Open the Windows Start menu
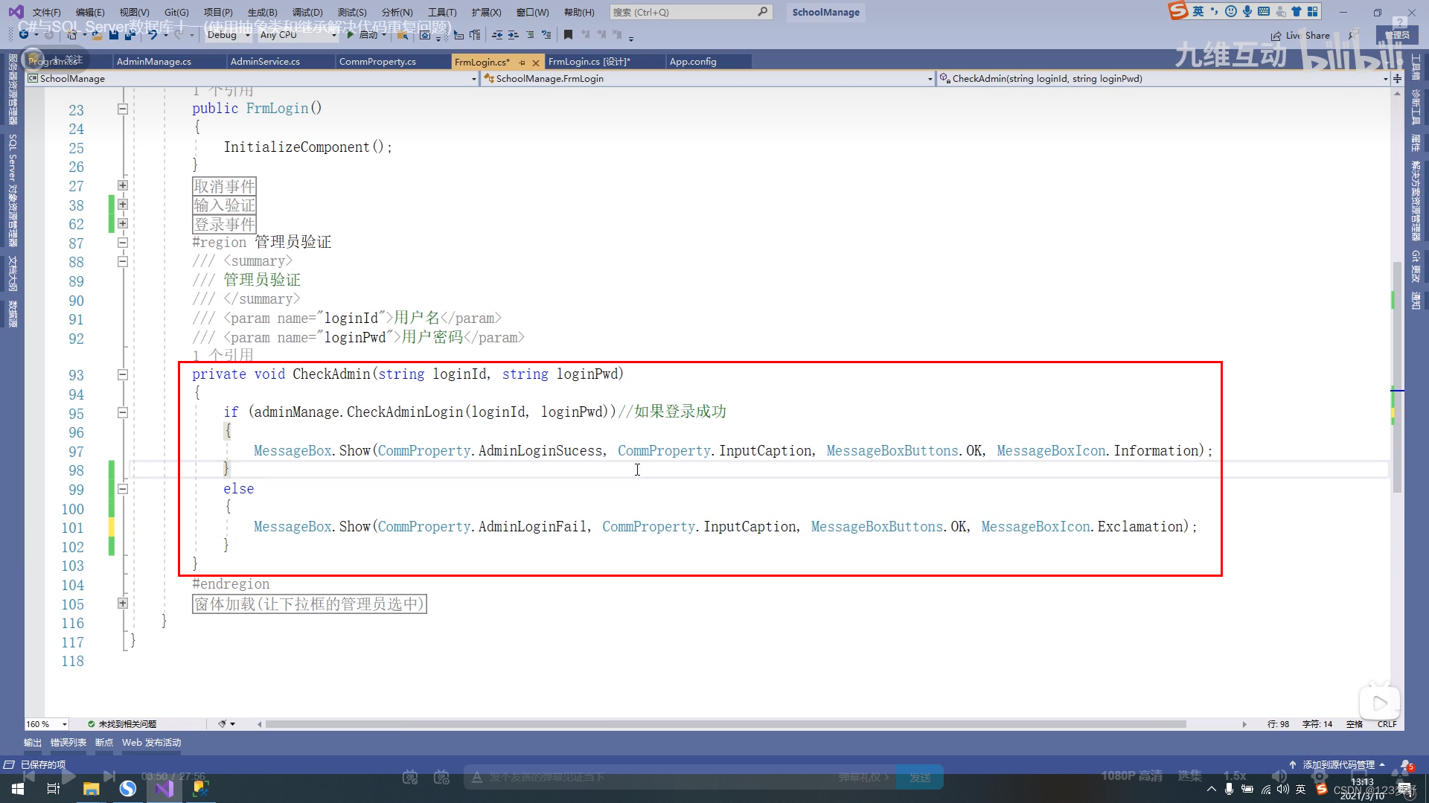The height and width of the screenshot is (803, 1429). [18, 788]
